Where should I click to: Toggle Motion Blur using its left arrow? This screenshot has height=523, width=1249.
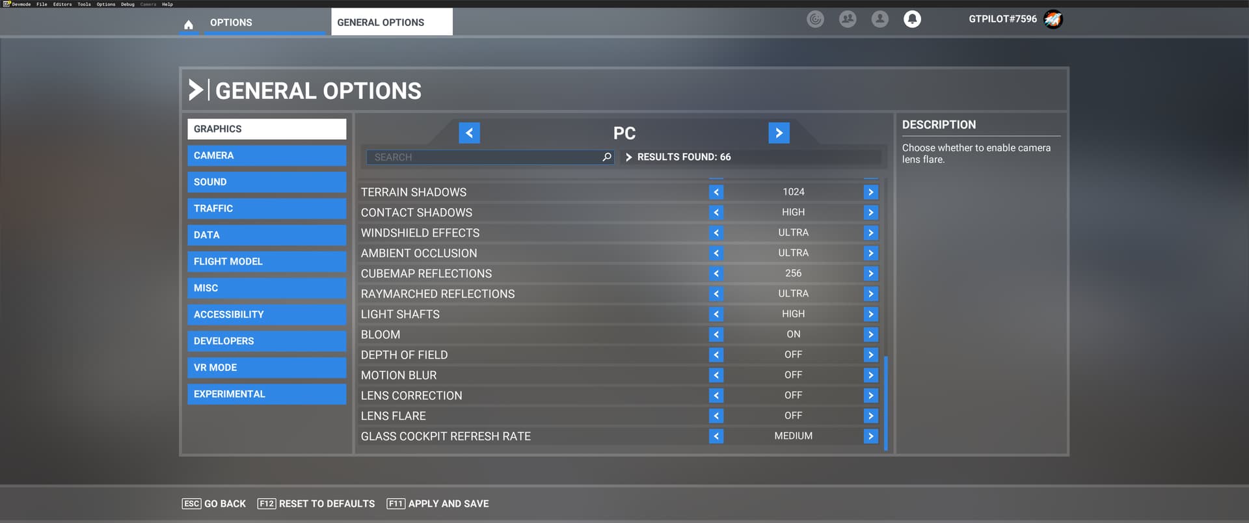coord(716,375)
